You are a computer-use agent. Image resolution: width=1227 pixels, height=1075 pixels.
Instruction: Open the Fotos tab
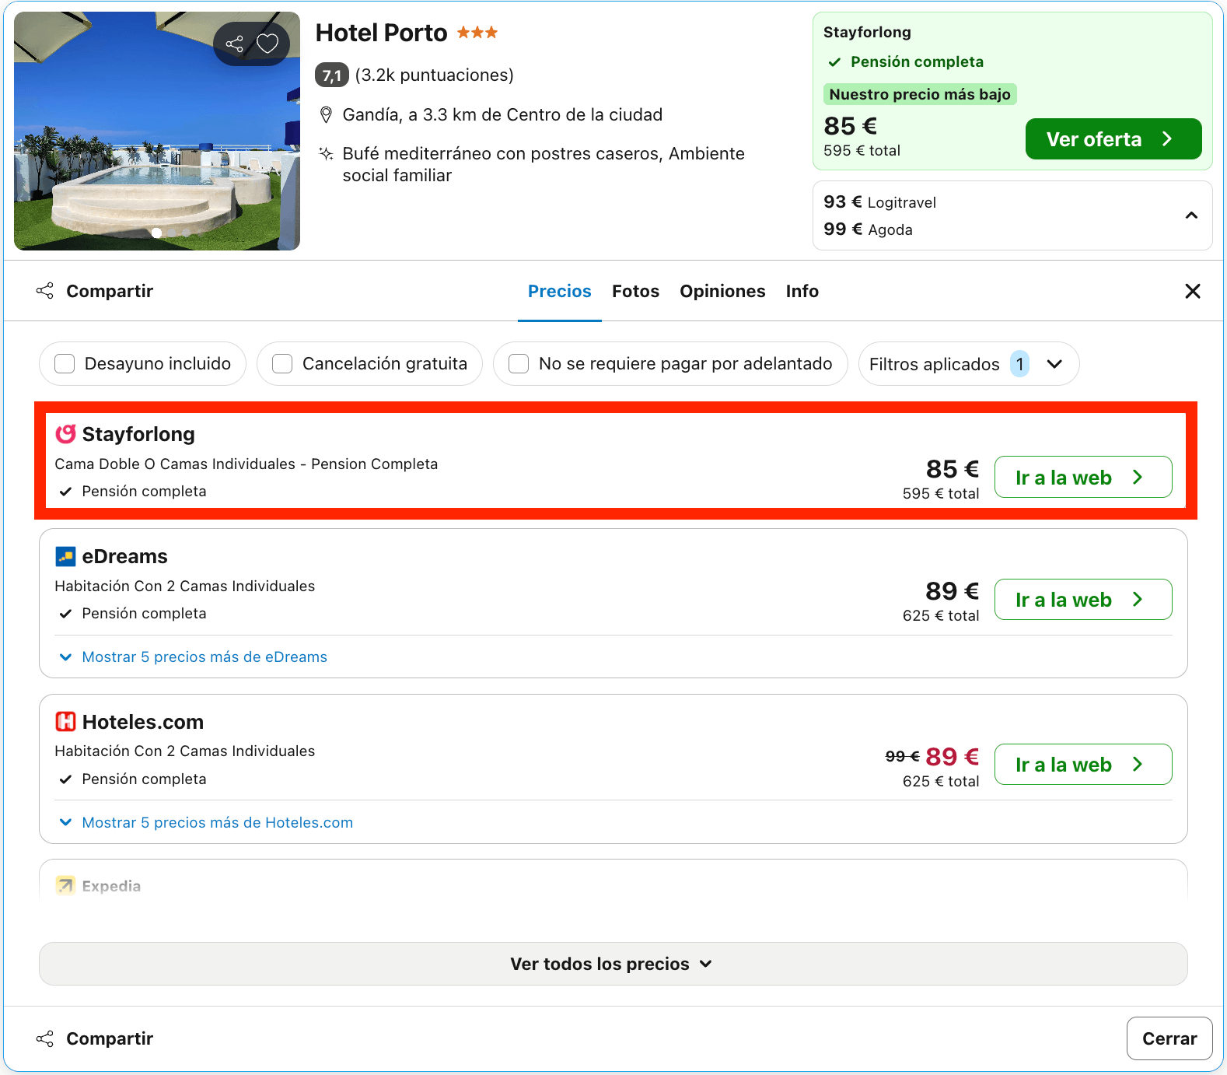click(635, 291)
